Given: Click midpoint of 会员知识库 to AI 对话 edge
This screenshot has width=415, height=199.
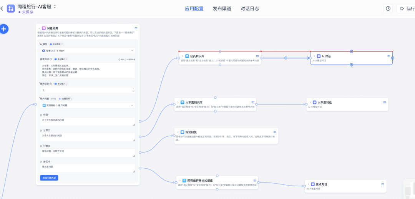Looking at the screenshot, I should (286, 58).
